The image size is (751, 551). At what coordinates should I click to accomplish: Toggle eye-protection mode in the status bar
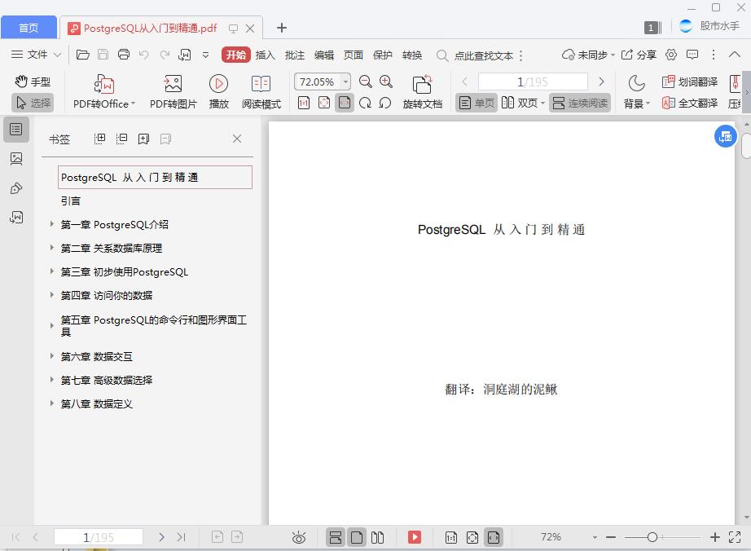pyautogui.click(x=299, y=537)
